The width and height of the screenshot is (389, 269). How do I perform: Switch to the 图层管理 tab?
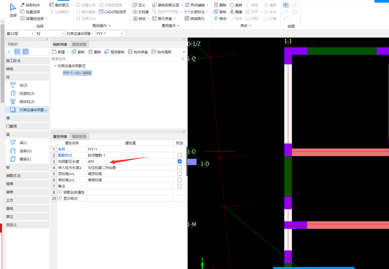[x=79, y=137]
